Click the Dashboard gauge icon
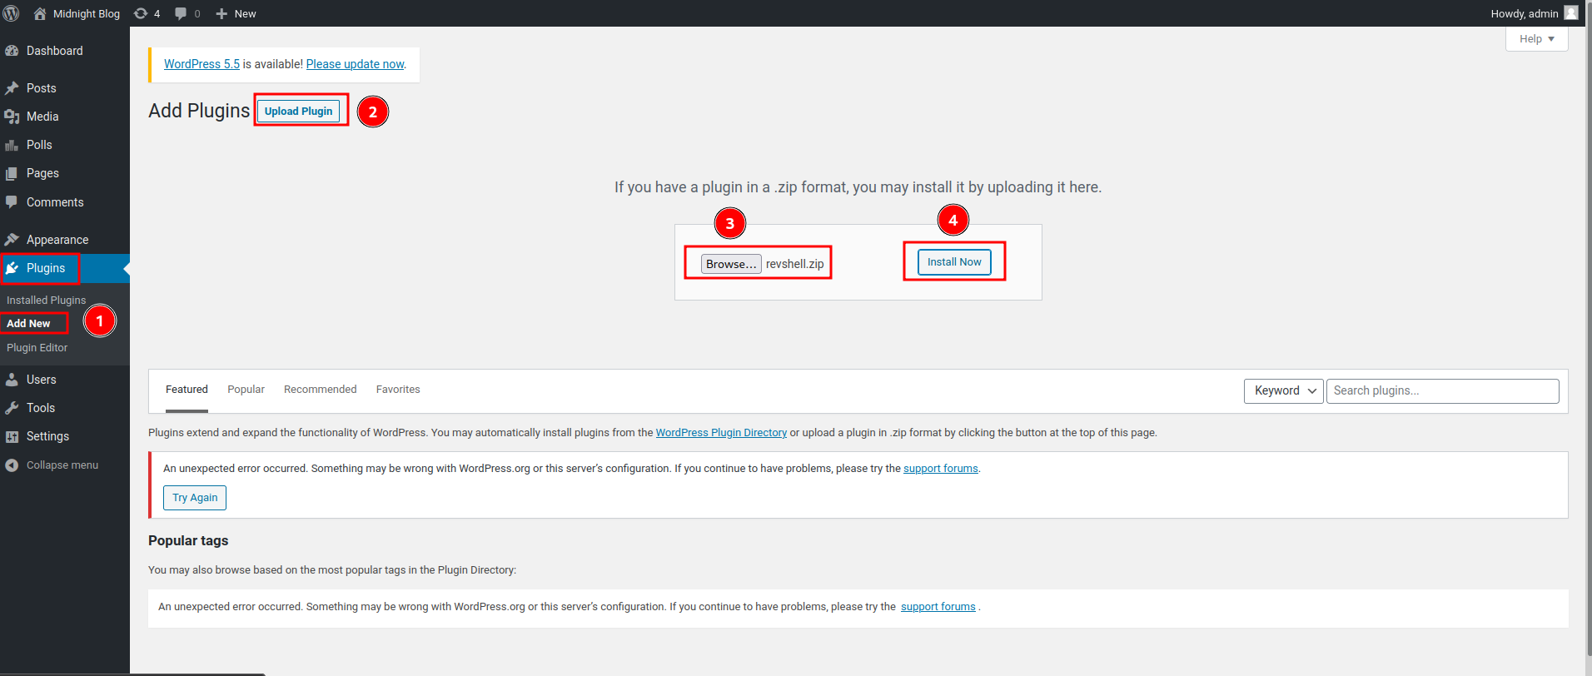The width and height of the screenshot is (1592, 676). pos(12,51)
